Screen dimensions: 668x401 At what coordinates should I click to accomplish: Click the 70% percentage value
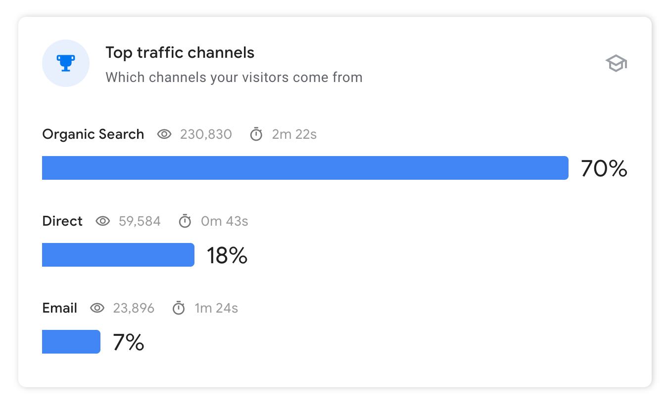tap(604, 168)
